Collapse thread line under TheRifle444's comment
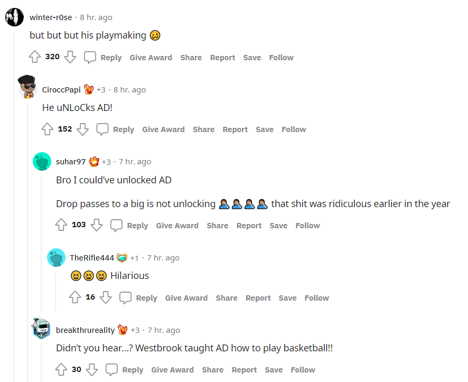 55,291
